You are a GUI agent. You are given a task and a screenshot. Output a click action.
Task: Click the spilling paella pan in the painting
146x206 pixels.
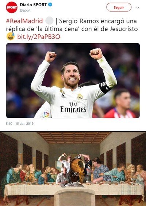click(78, 165)
